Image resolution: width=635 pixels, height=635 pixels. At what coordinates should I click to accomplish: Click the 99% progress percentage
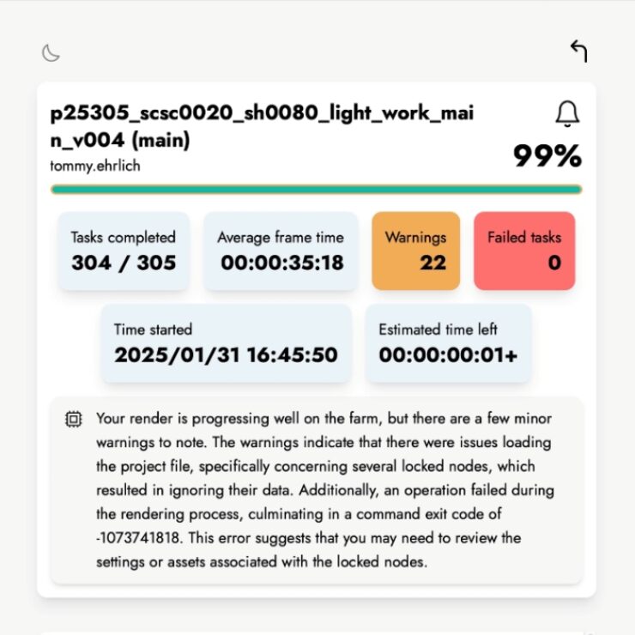click(x=547, y=156)
